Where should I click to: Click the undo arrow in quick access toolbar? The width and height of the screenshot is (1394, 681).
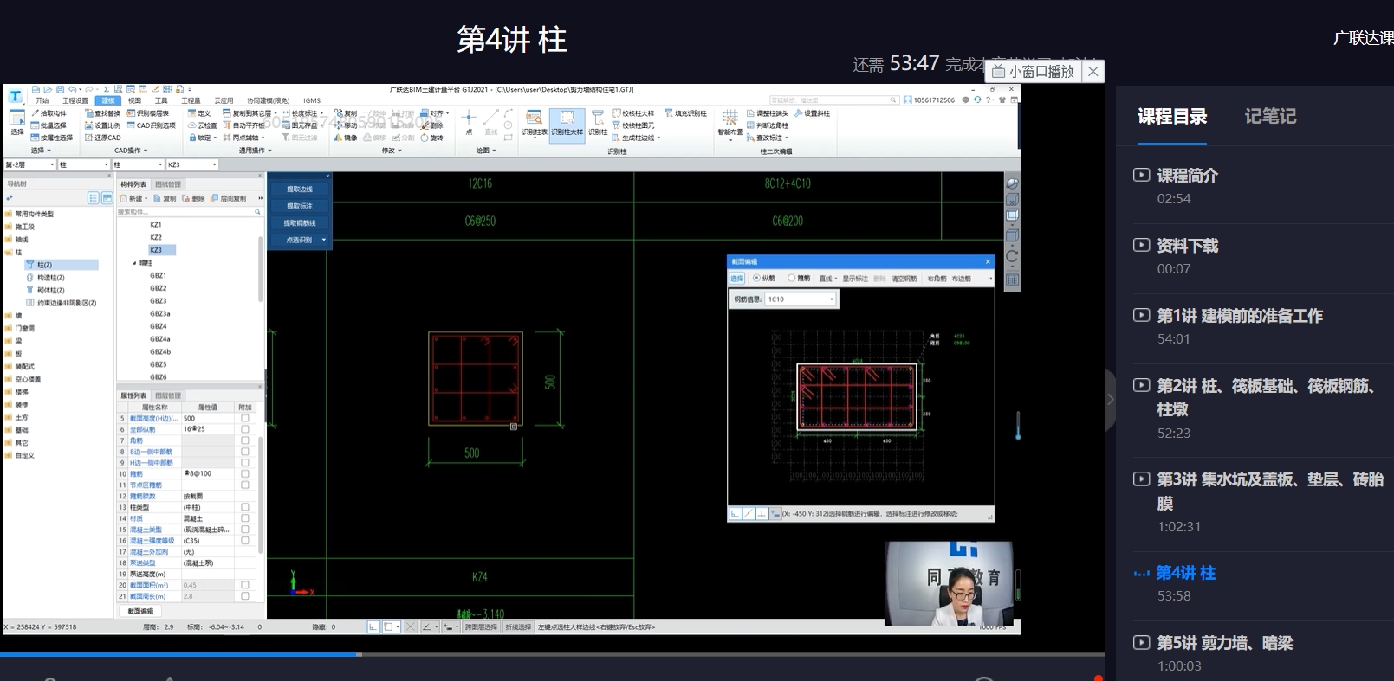pos(72,89)
